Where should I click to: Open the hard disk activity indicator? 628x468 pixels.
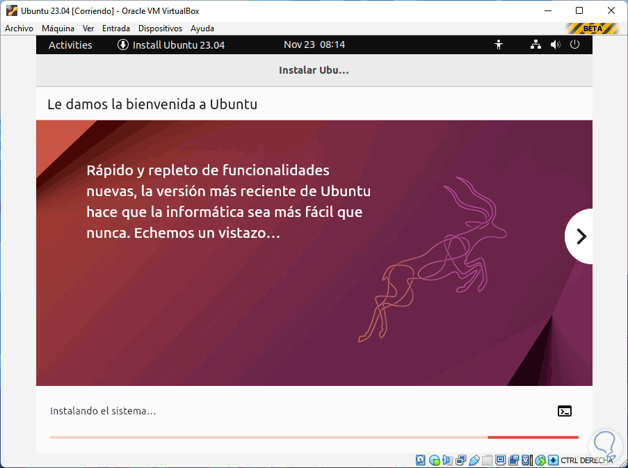point(421,460)
